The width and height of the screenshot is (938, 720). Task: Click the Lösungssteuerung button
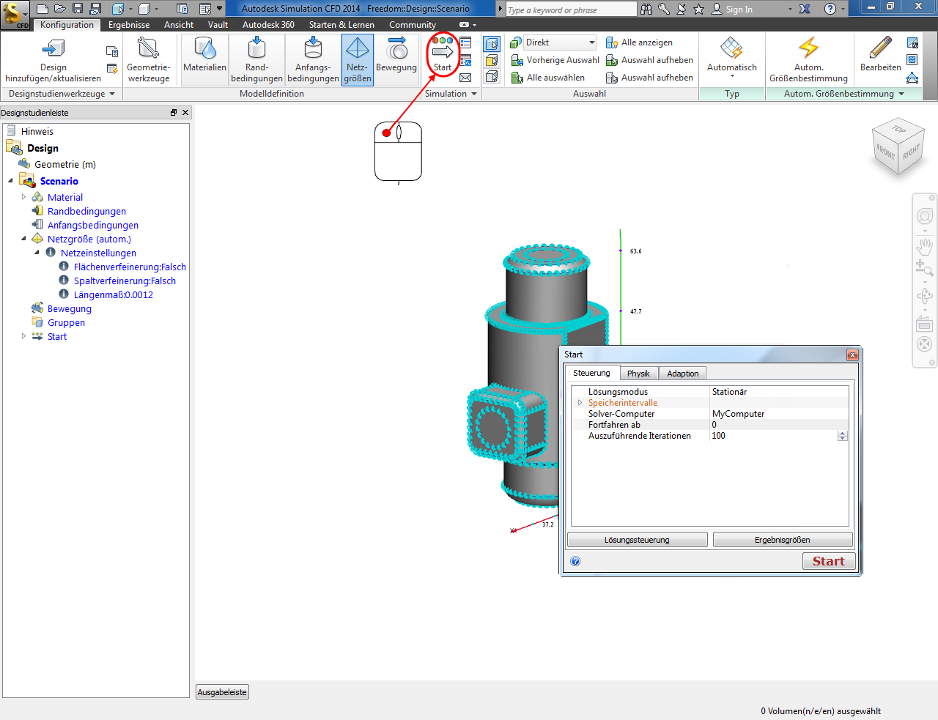click(x=637, y=540)
